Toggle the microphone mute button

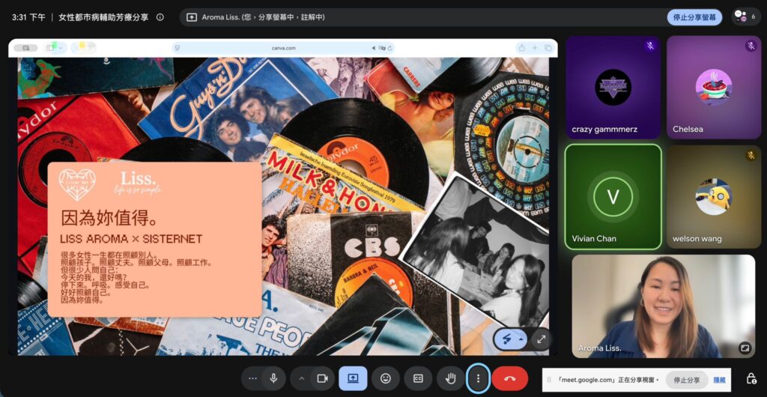pos(274,378)
